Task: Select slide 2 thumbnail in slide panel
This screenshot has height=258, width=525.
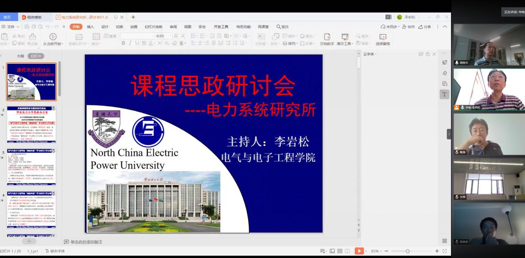Action: click(31, 125)
